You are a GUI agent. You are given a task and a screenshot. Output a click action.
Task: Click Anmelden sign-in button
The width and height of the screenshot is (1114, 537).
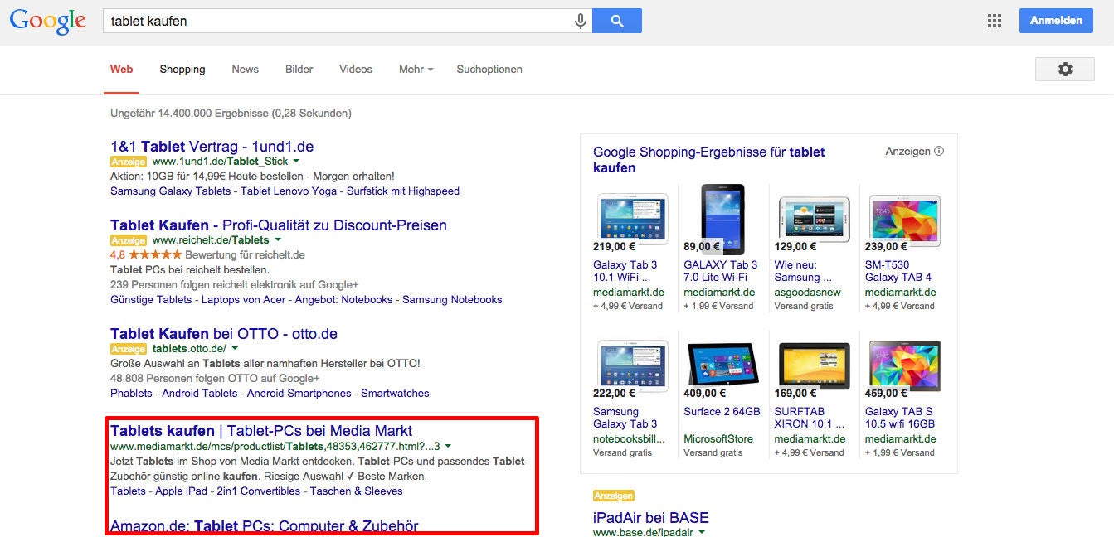1056,21
